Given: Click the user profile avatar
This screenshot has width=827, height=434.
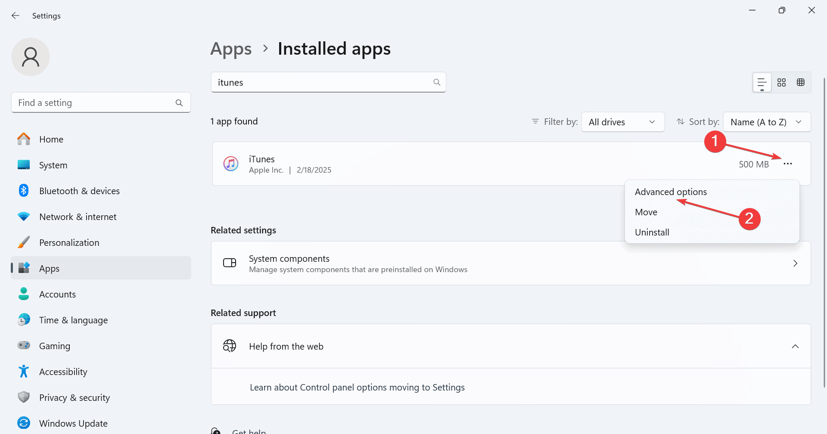Looking at the screenshot, I should pyautogui.click(x=31, y=57).
